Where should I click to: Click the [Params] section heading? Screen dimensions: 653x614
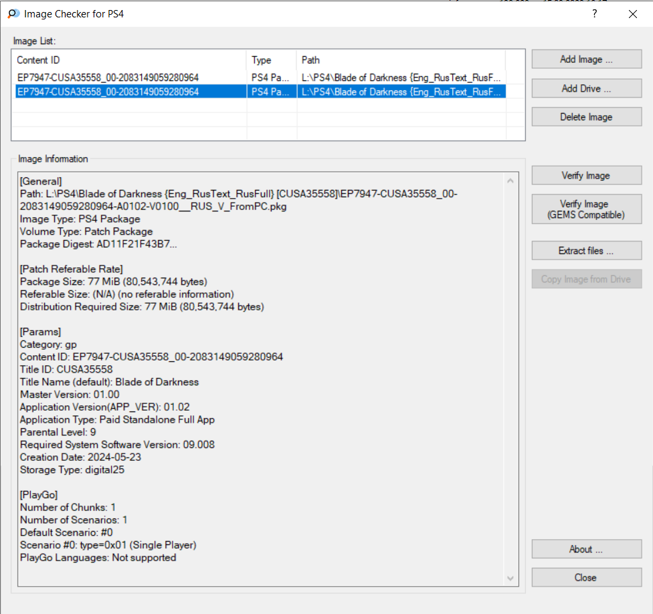[x=40, y=332]
